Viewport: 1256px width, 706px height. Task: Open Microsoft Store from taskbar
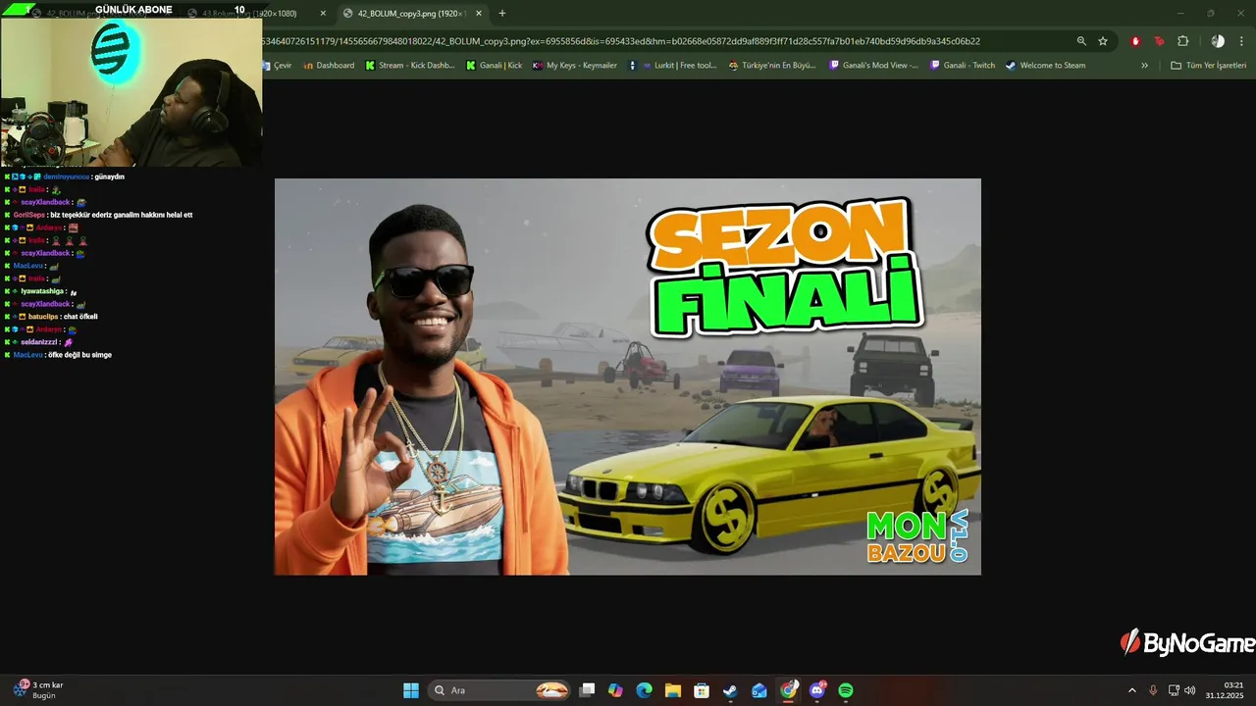click(x=702, y=690)
